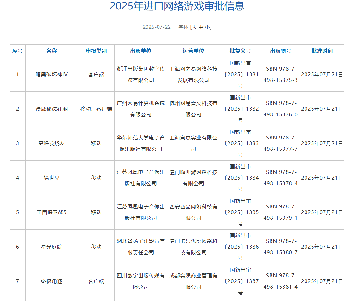Select game name 王国保卫战5
This screenshot has height=301, width=351.
click(x=52, y=212)
